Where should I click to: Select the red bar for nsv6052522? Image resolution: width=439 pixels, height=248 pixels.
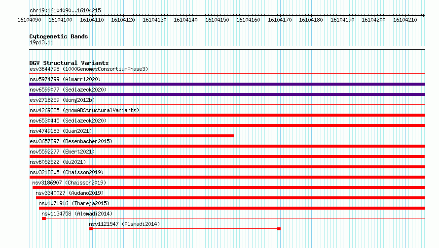227,167
